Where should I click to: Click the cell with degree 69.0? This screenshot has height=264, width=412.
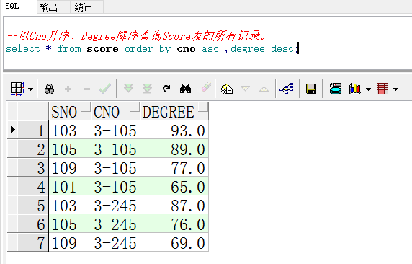pos(174,242)
